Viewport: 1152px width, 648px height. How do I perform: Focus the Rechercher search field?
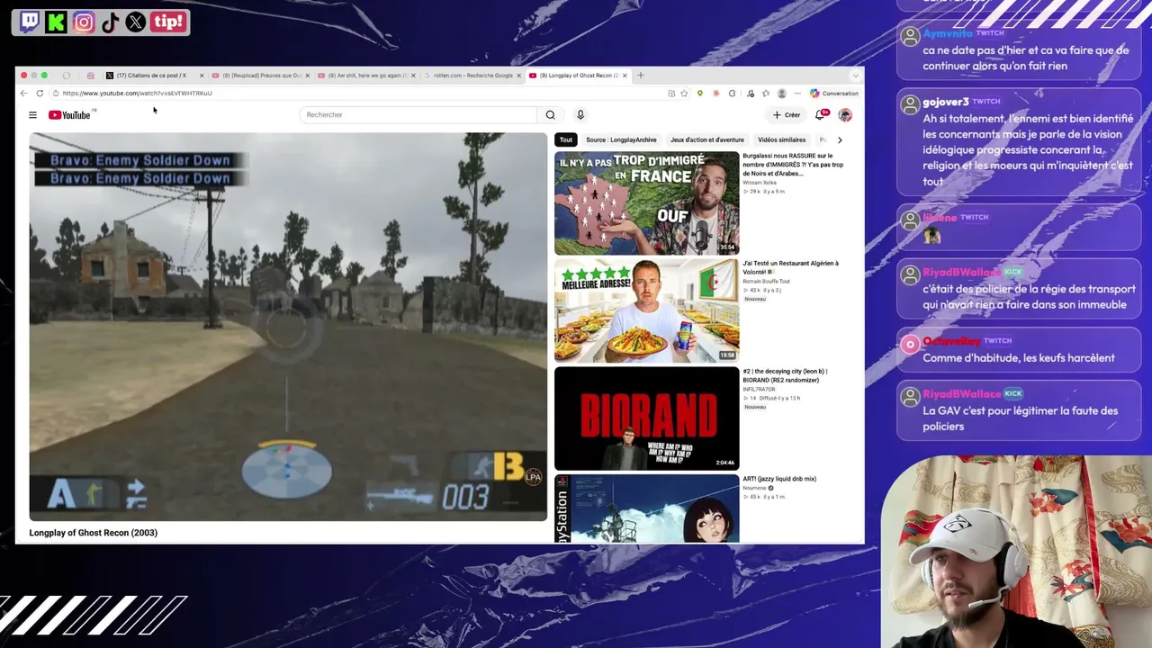point(418,115)
